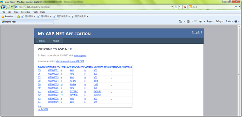Open the www.asp.net link

point(80,55)
